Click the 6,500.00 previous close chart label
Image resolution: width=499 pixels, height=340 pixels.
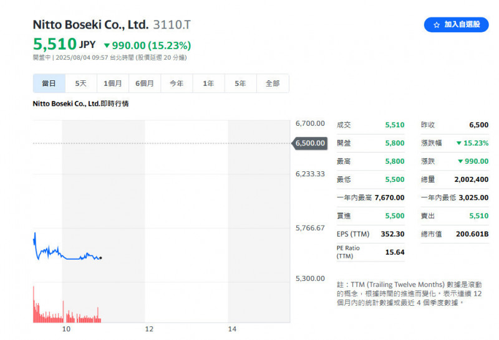[310, 143]
